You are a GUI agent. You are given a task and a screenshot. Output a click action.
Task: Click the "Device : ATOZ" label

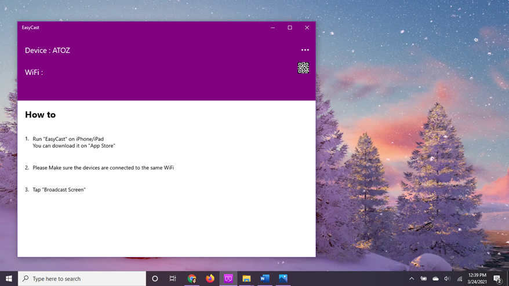(48, 50)
